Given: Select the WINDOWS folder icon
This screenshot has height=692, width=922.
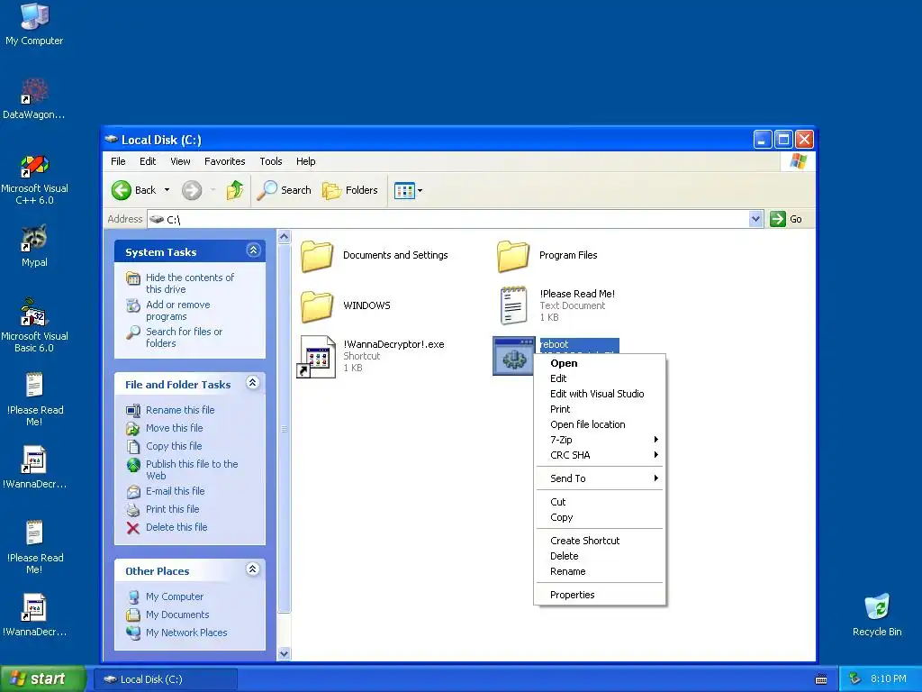Looking at the screenshot, I should click(x=317, y=306).
